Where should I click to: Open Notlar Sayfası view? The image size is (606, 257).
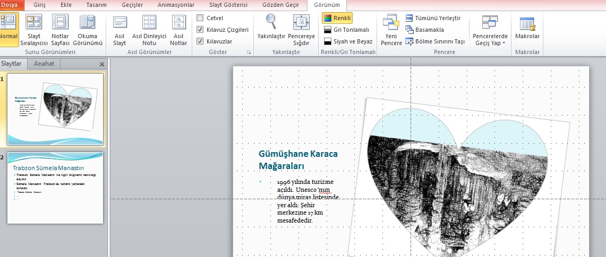point(61,29)
